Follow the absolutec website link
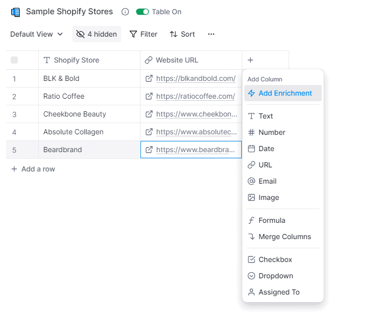 pos(196,132)
